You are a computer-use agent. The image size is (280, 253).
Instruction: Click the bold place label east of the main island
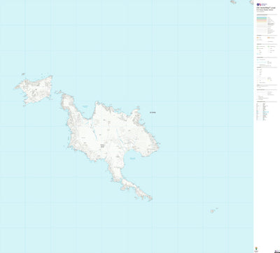coord(153,113)
